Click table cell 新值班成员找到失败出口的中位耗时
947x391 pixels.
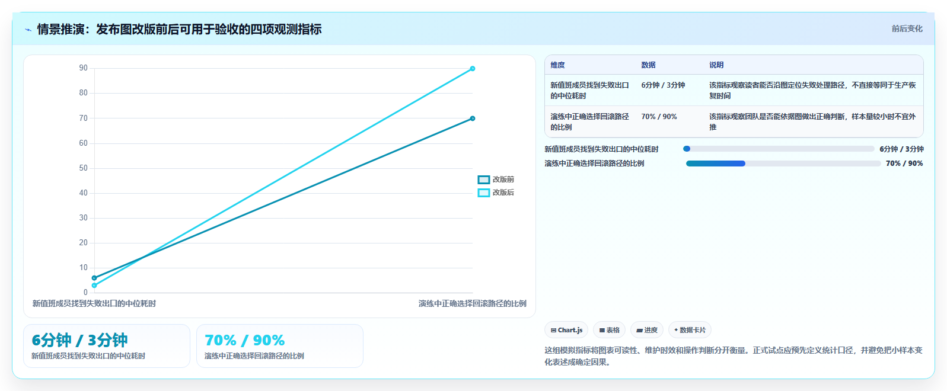589,91
